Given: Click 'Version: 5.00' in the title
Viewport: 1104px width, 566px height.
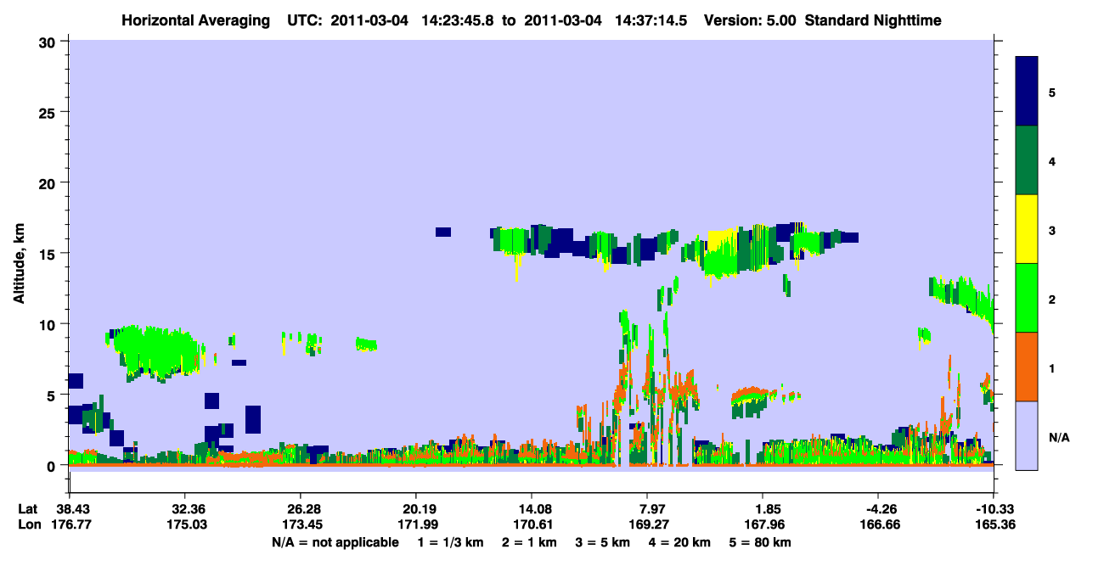Looking at the screenshot, I should 750,20.
